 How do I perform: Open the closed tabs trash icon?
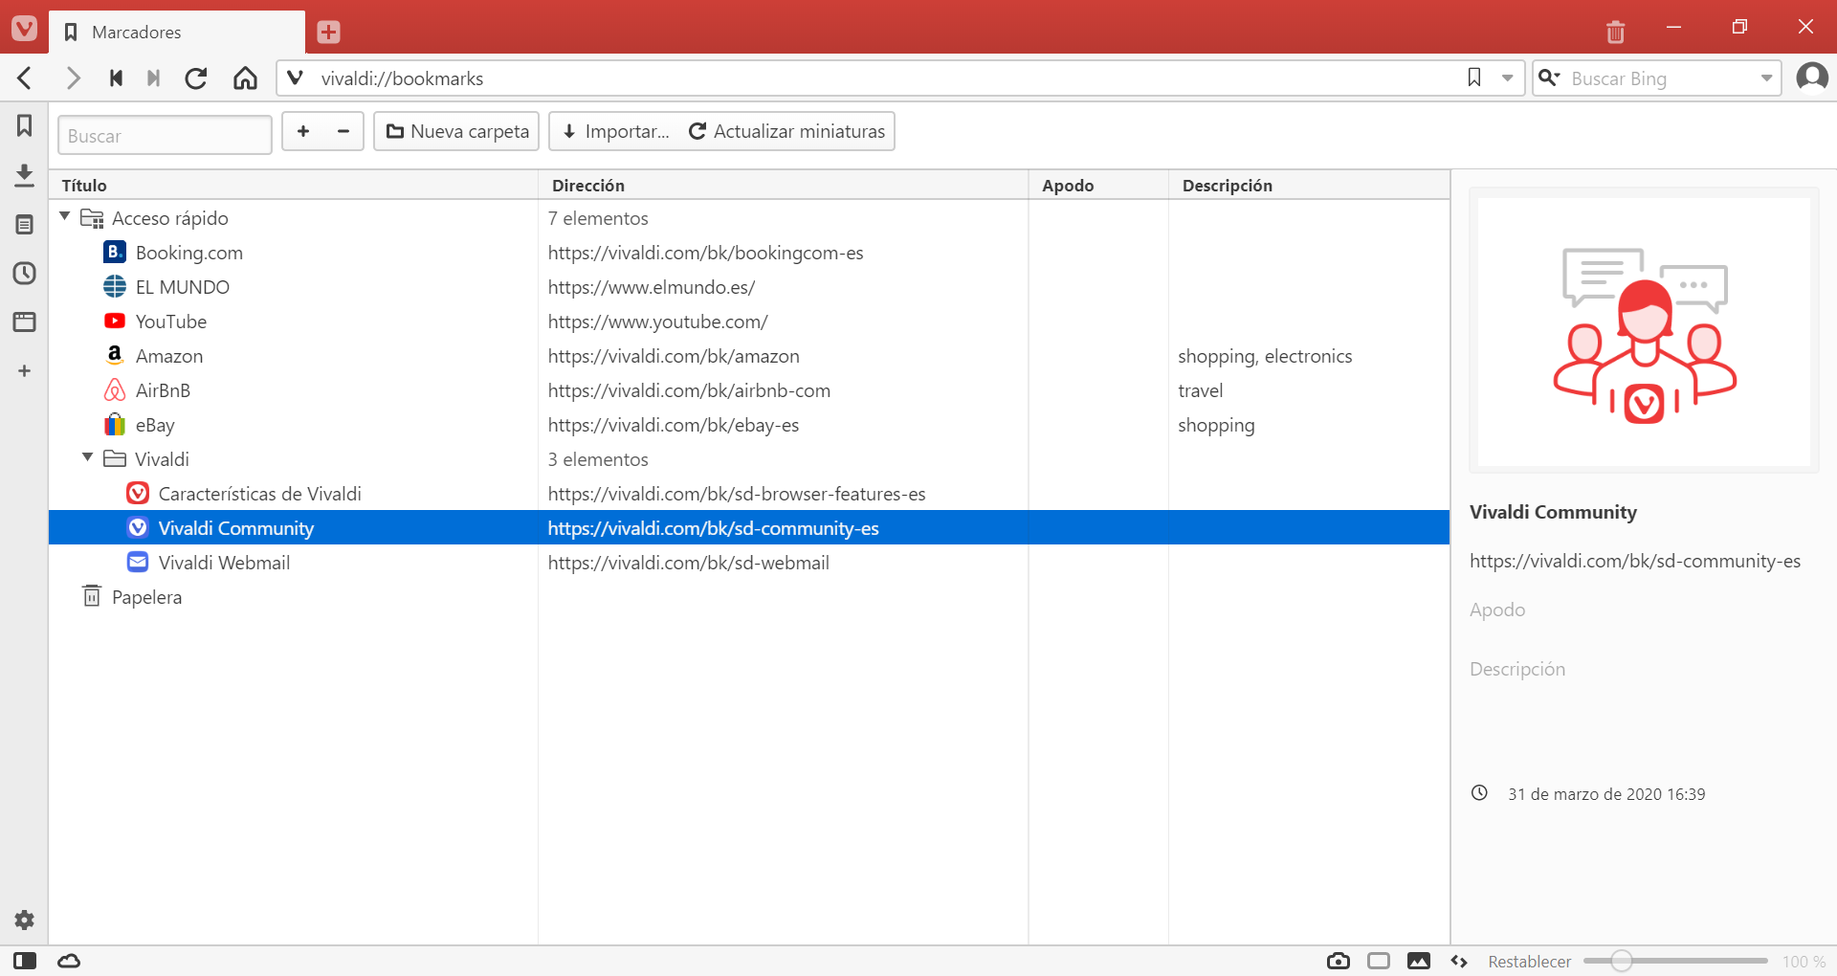1615,32
